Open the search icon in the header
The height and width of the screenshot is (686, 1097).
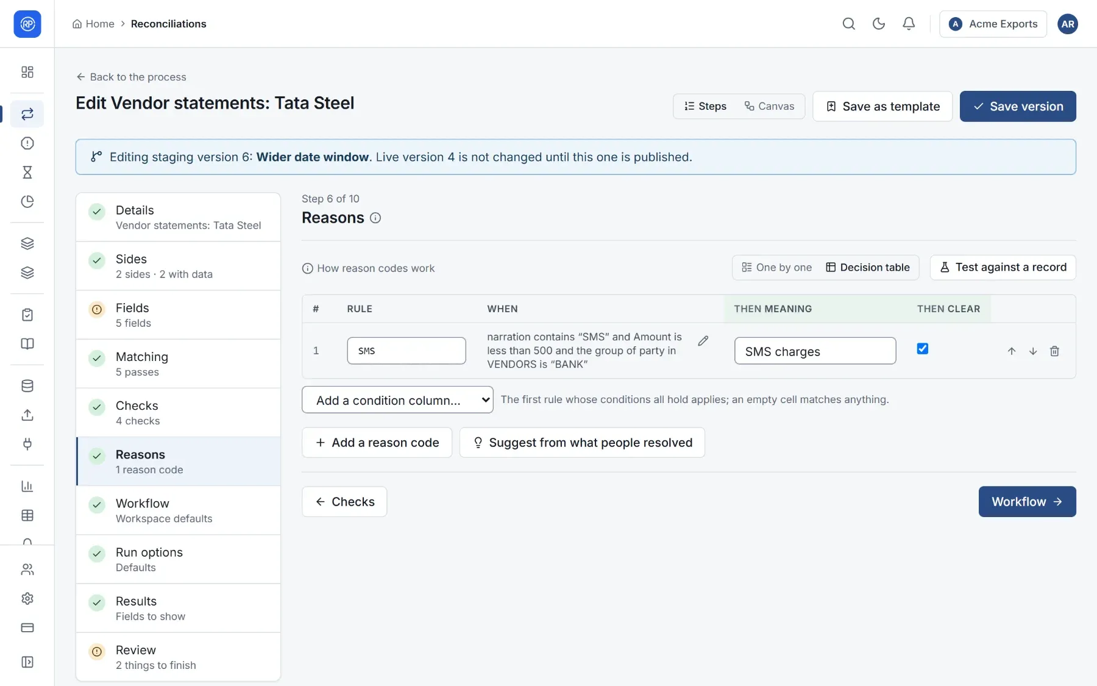(848, 24)
